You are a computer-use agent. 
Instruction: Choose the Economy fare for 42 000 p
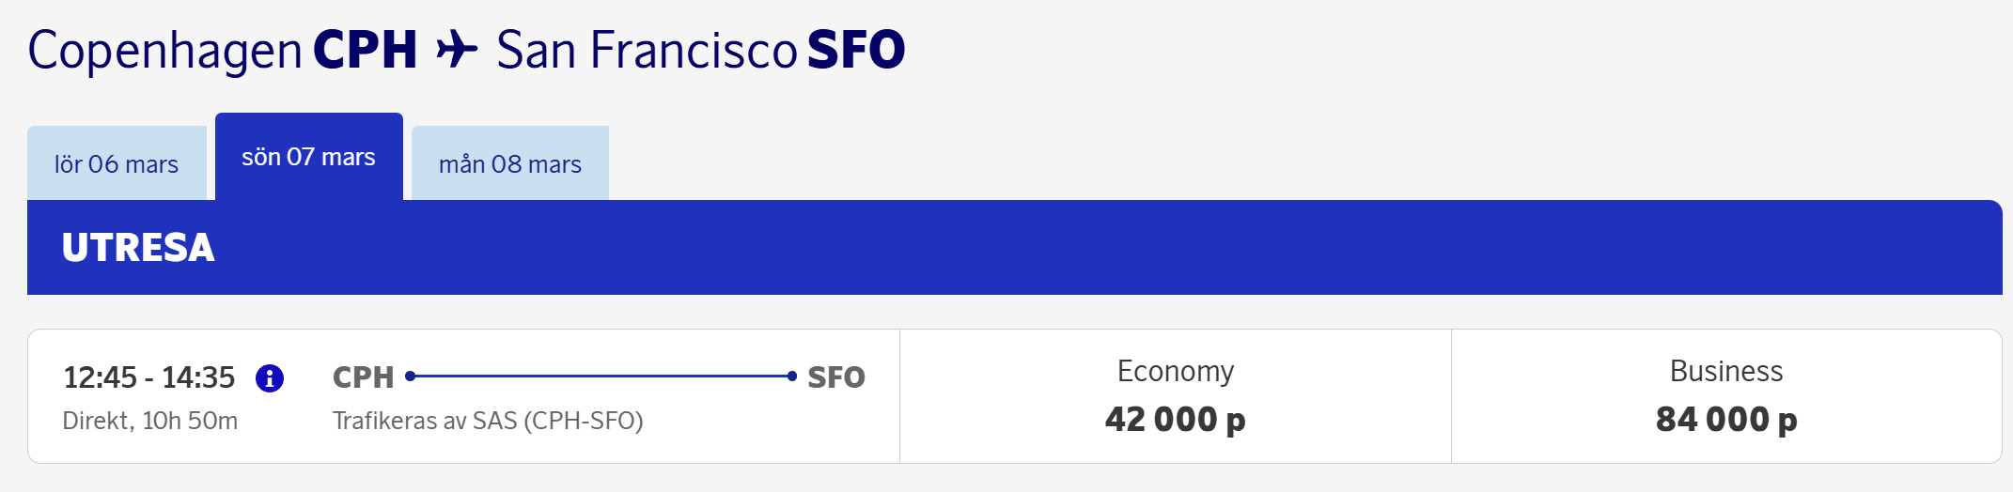[x=1176, y=396]
